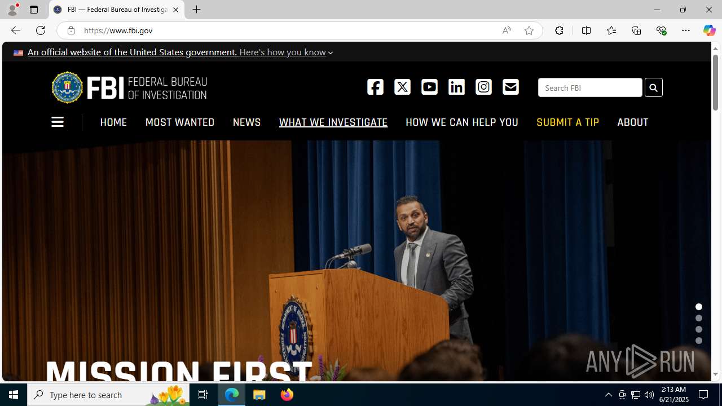
Task: Open the browser profile icon
Action: pos(12,10)
